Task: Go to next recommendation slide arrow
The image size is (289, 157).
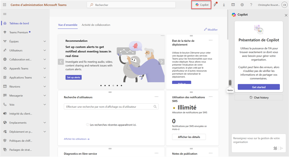Action: (x=161, y=62)
